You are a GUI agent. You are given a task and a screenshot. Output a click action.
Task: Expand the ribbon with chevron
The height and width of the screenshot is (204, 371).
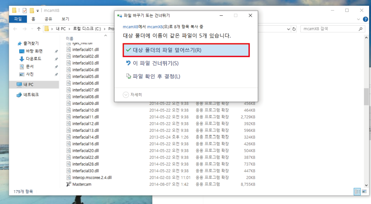click(x=358, y=19)
